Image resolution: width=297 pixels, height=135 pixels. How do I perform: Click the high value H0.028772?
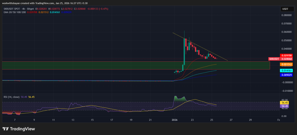[x=55, y=9]
